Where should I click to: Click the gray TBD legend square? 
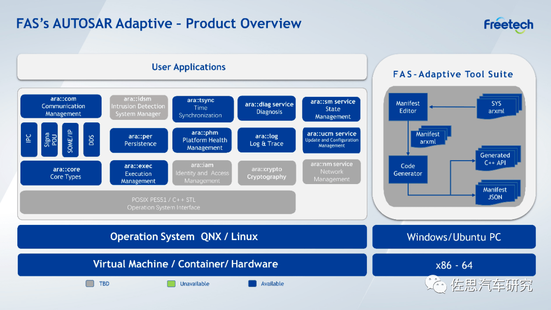point(90,283)
